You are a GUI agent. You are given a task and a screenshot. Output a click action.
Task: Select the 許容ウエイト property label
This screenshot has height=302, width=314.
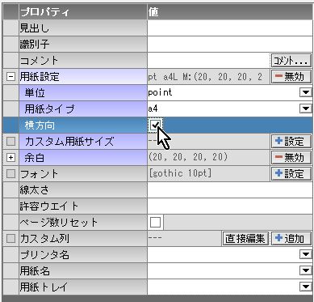pos(83,206)
